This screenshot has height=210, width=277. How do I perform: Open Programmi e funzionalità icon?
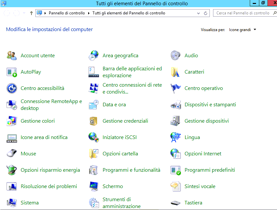(x=94, y=170)
